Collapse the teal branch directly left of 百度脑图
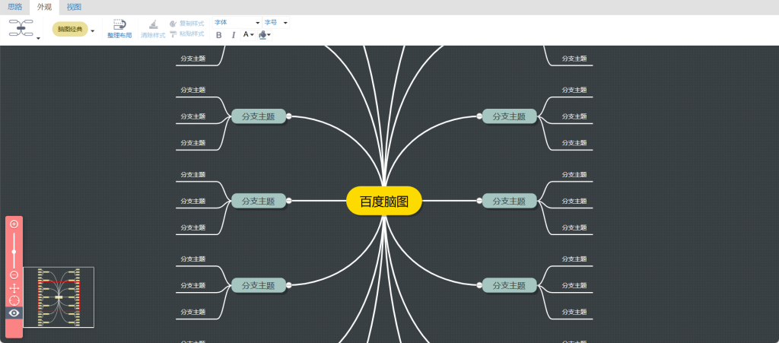Viewport: 779px width, 343px height. [288, 201]
